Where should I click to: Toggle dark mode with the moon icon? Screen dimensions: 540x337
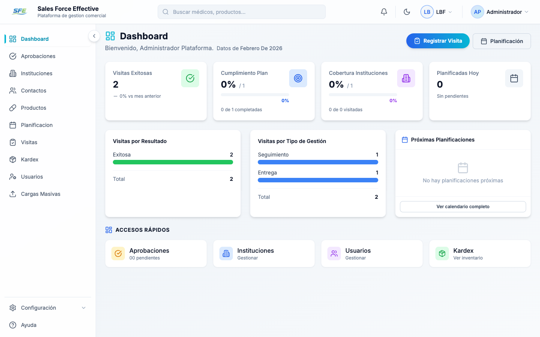(x=407, y=12)
